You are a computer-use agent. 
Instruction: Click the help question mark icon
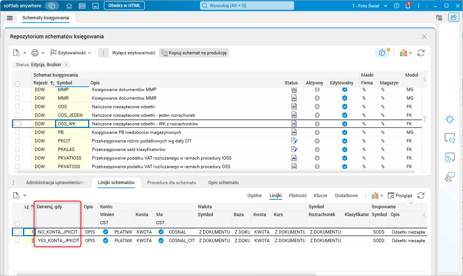point(396,6)
